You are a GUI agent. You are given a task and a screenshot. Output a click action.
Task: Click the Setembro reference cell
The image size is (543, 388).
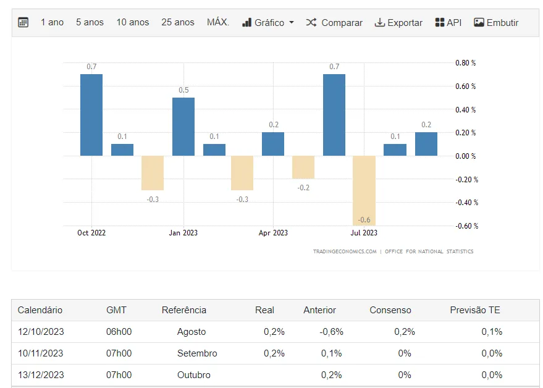click(x=197, y=353)
